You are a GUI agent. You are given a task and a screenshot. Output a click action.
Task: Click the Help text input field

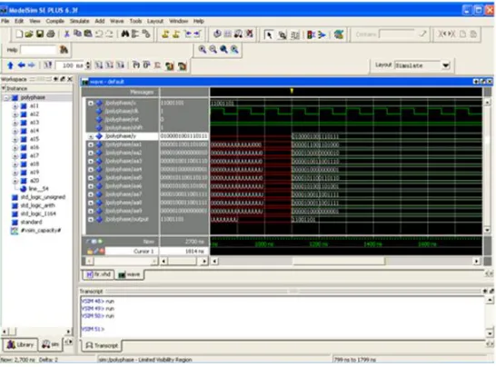[x=38, y=50]
